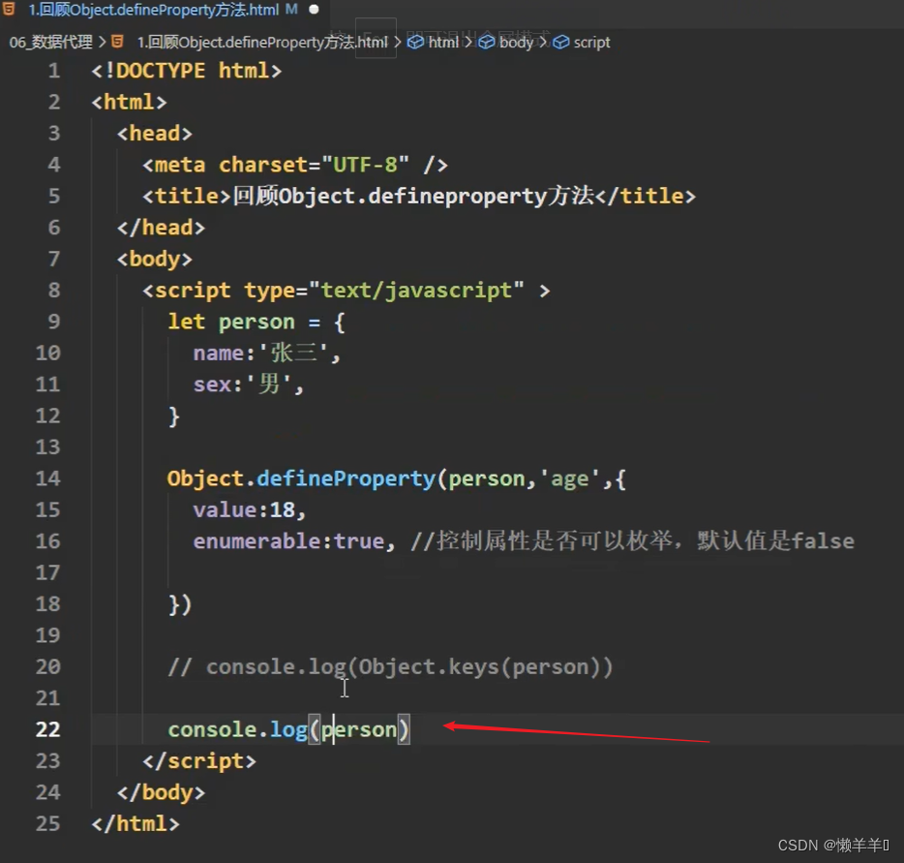The width and height of the screenshot is (904, 863).
Task: Click 'console' on line 22
Action: coord(212,729)
